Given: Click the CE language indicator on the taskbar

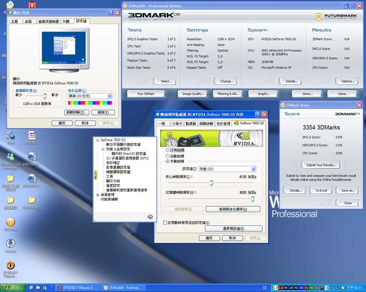Looking at the screenshot, I should 264,287.
